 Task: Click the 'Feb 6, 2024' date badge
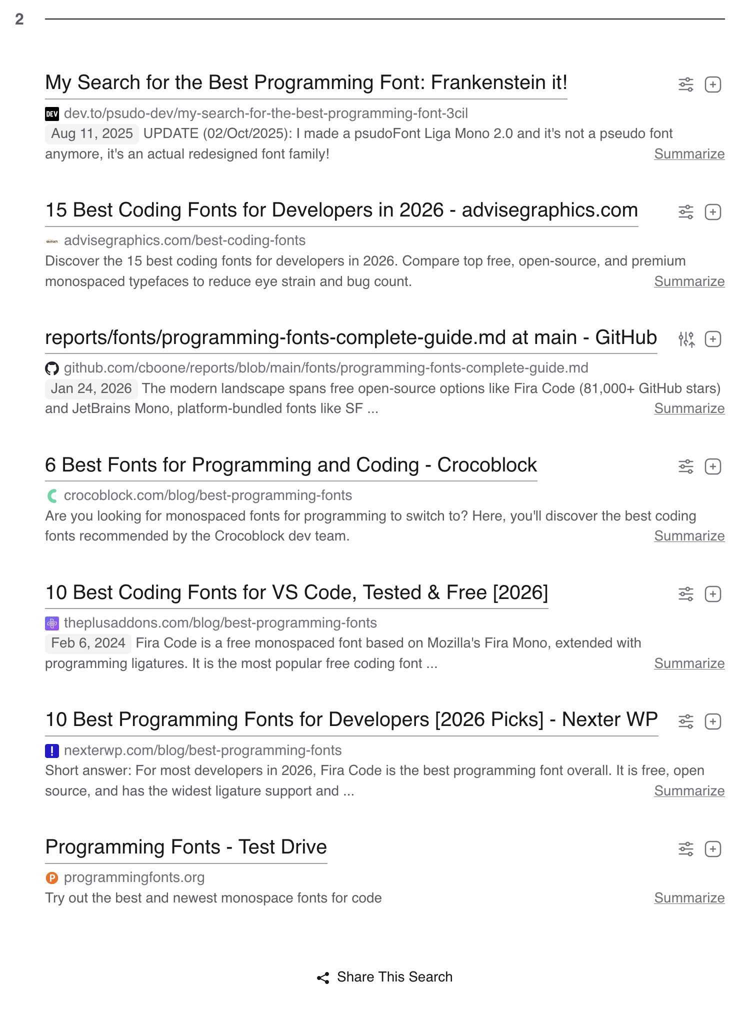(88, 643)
